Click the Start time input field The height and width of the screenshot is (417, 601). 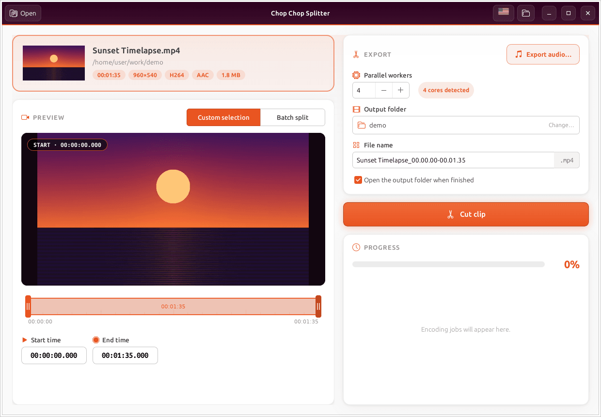point(54,355)
